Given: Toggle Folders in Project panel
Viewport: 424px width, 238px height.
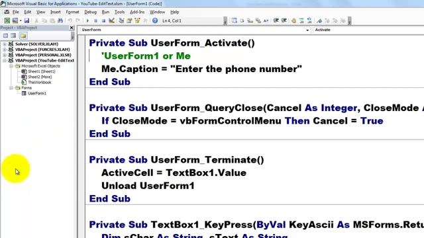Looking at the screenshot, I should 23,36.
